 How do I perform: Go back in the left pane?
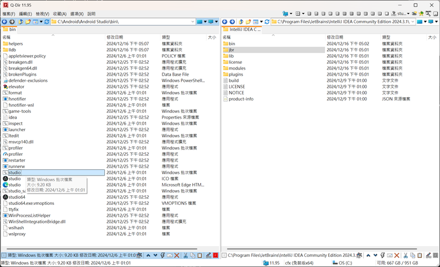[5, 21]
